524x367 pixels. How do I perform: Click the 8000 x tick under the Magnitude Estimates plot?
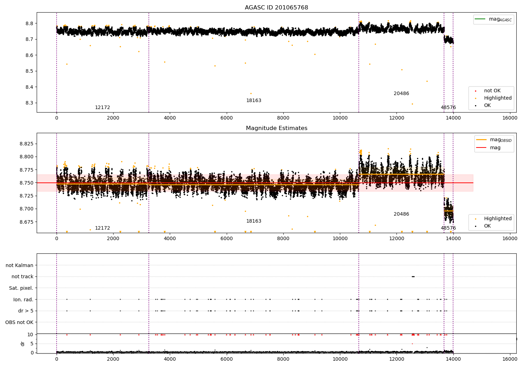coord(283,238)
